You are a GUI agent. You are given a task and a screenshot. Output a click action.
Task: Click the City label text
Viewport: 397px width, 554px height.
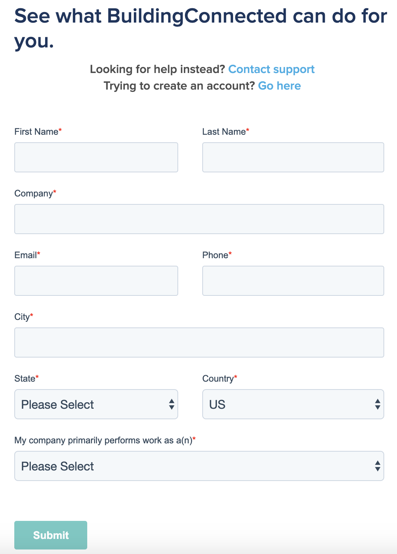click(x=22, y=317)
